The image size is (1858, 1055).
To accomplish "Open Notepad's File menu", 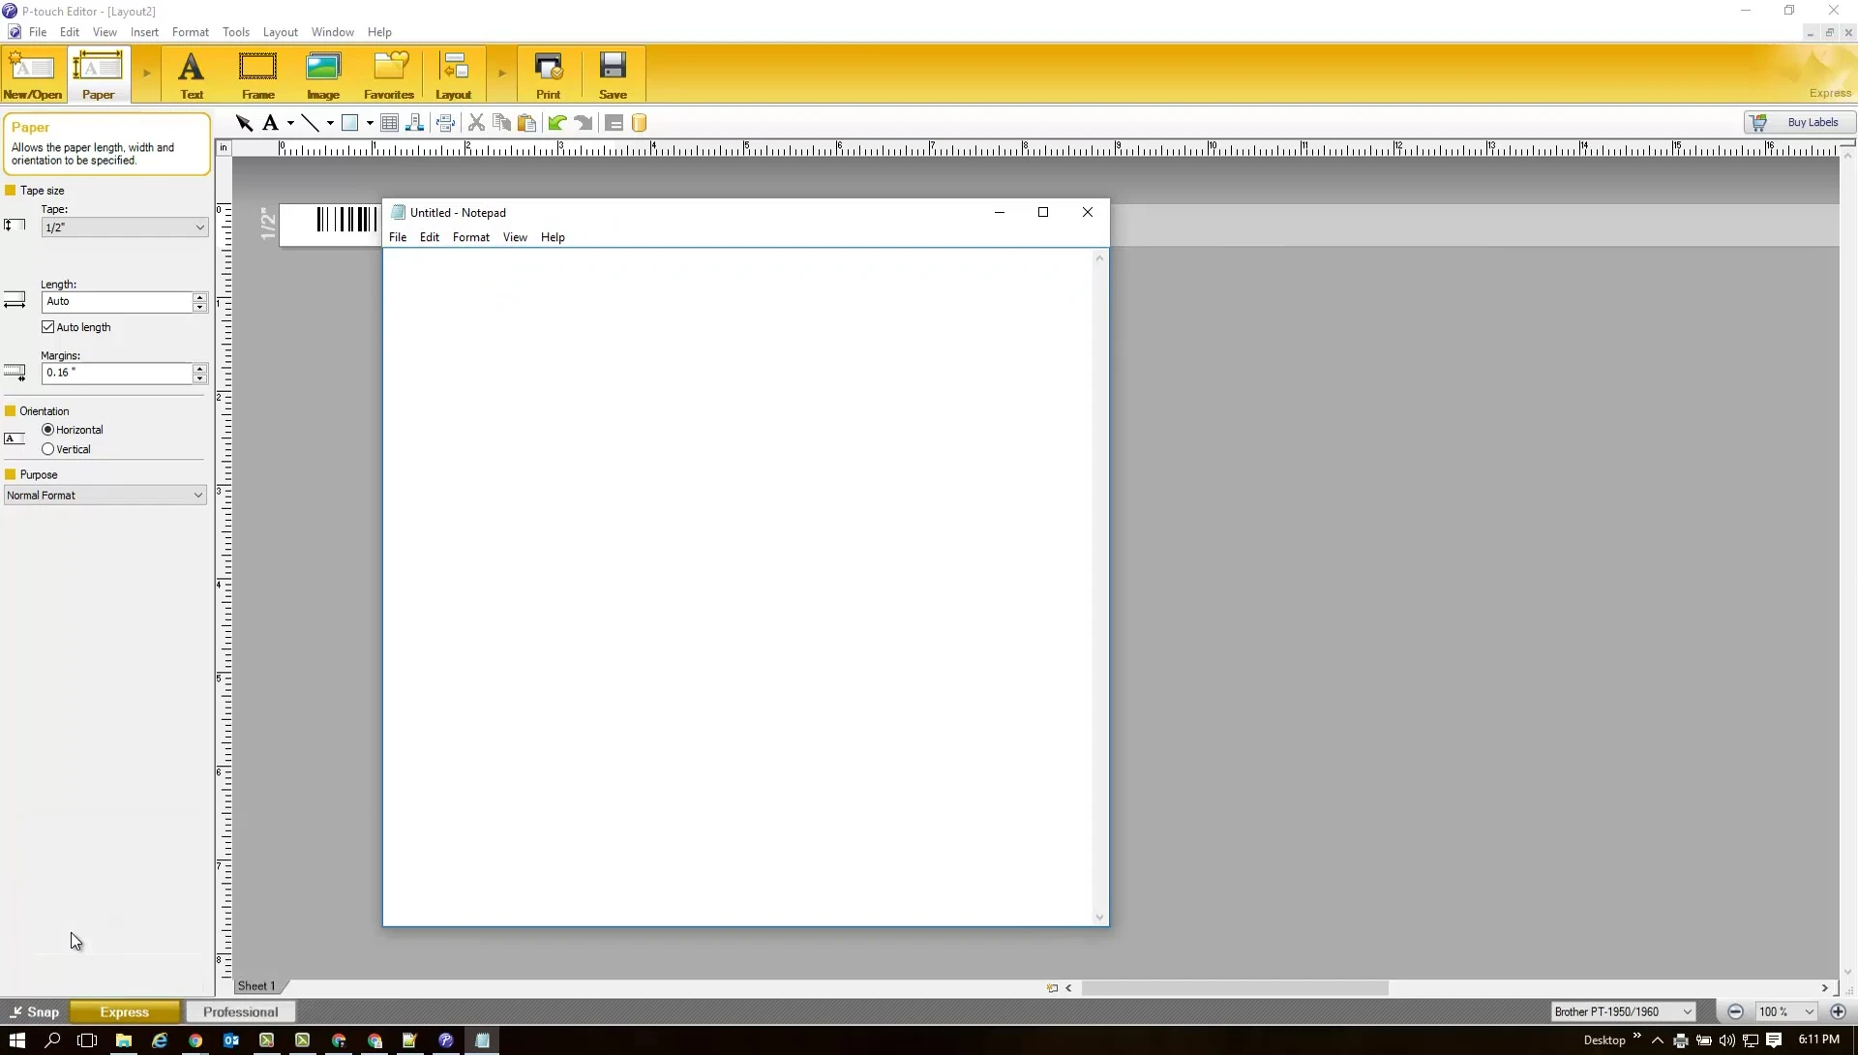I will coord(398,237).
